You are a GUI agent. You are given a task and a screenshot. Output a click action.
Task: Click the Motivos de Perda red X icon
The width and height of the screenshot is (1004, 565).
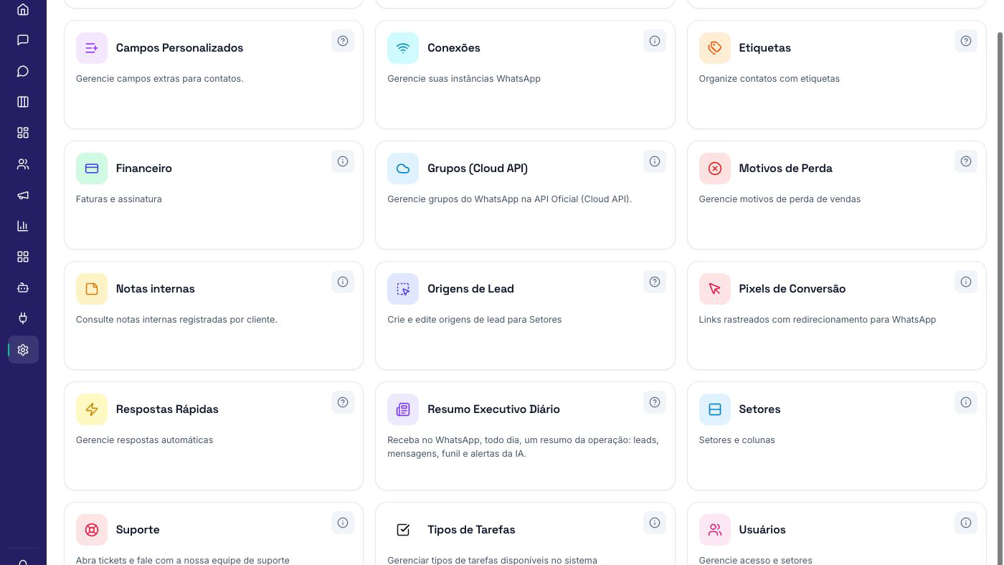(x=715, y=168)
